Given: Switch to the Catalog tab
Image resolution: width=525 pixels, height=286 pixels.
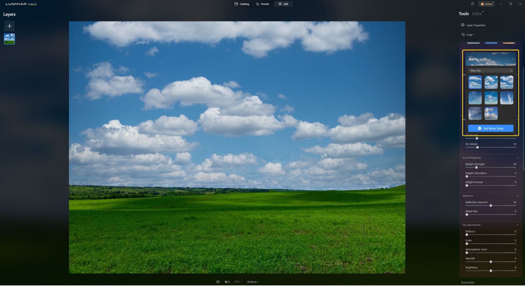Looking at the screenshot, I should pyautogui.click(x=242, y=4).
